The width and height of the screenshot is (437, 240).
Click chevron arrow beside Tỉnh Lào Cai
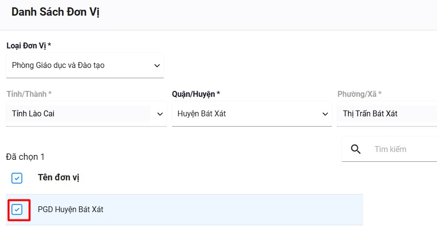click(x=160, y=114)
